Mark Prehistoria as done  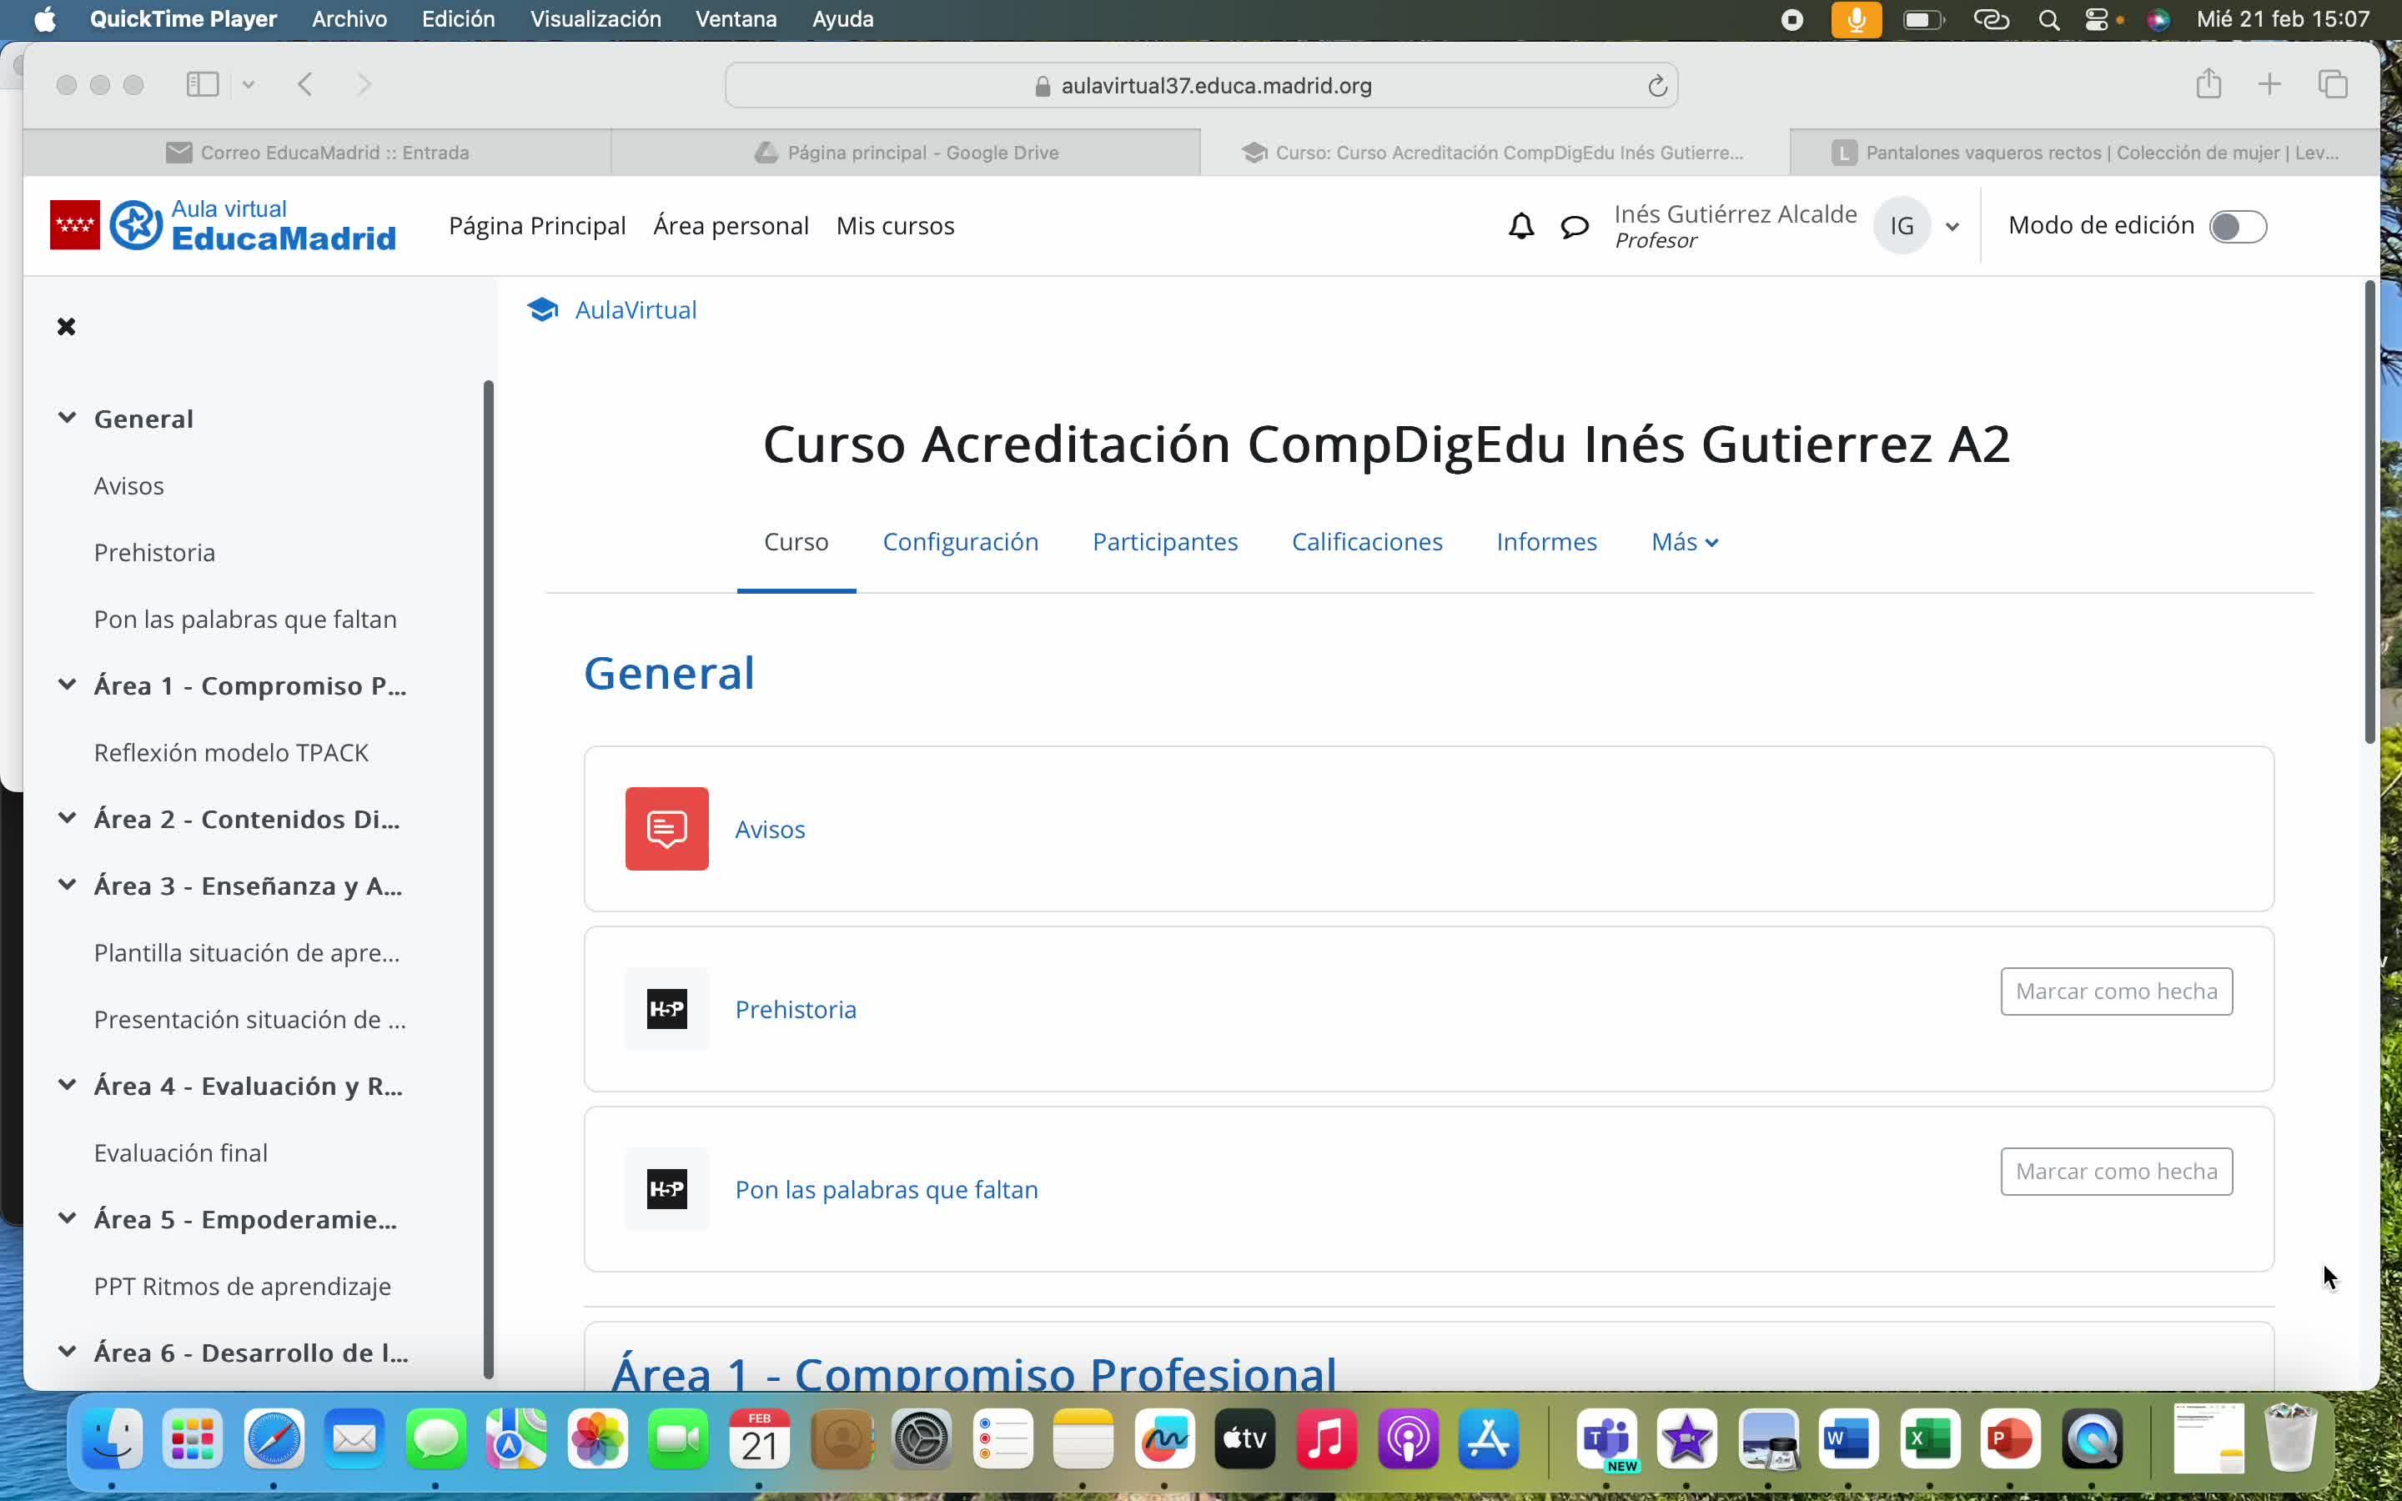click(2116, 991)
